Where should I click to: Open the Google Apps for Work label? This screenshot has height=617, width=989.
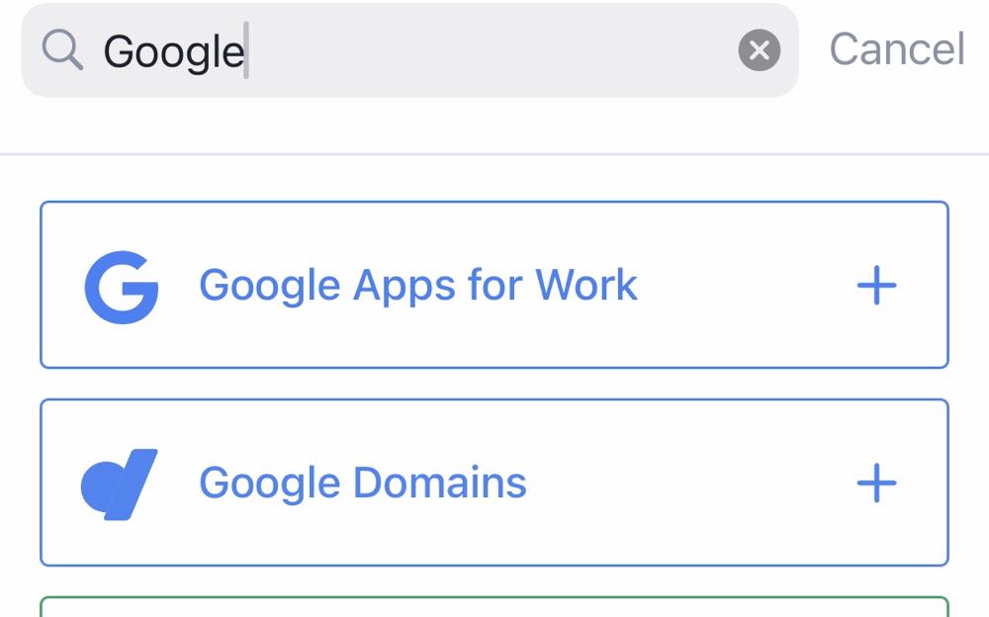(417, 286)
